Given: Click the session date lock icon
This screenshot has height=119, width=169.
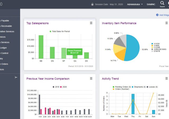Looking at the screenshot, I should 92,4.
